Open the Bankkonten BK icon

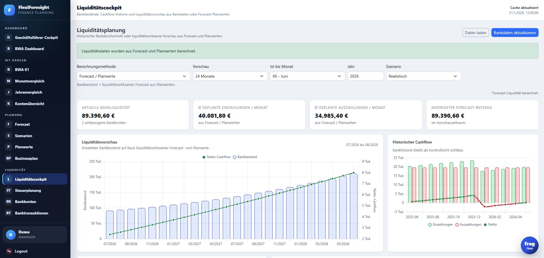coord(9,202)
